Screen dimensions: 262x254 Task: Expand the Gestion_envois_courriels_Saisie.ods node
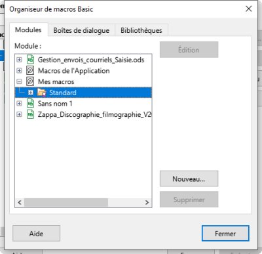[x=19, y=60]
